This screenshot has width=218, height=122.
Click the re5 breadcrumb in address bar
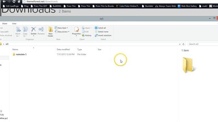tap(7, 44)
